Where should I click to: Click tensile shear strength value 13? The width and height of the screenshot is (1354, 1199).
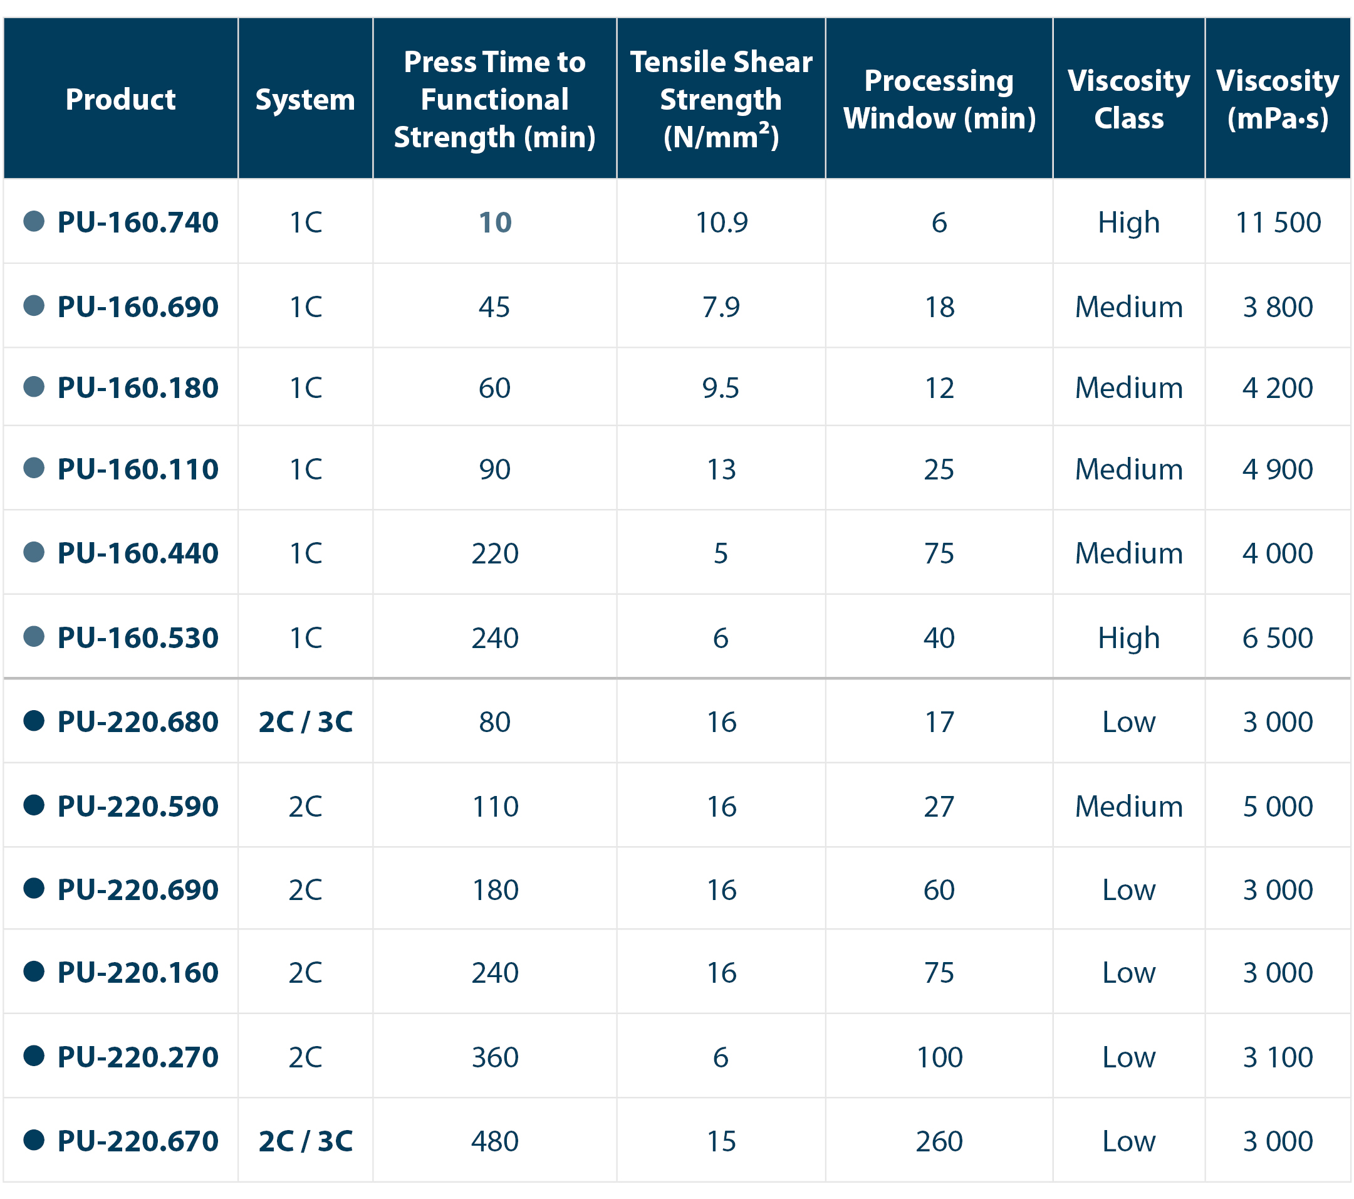(x=721, y=469)
